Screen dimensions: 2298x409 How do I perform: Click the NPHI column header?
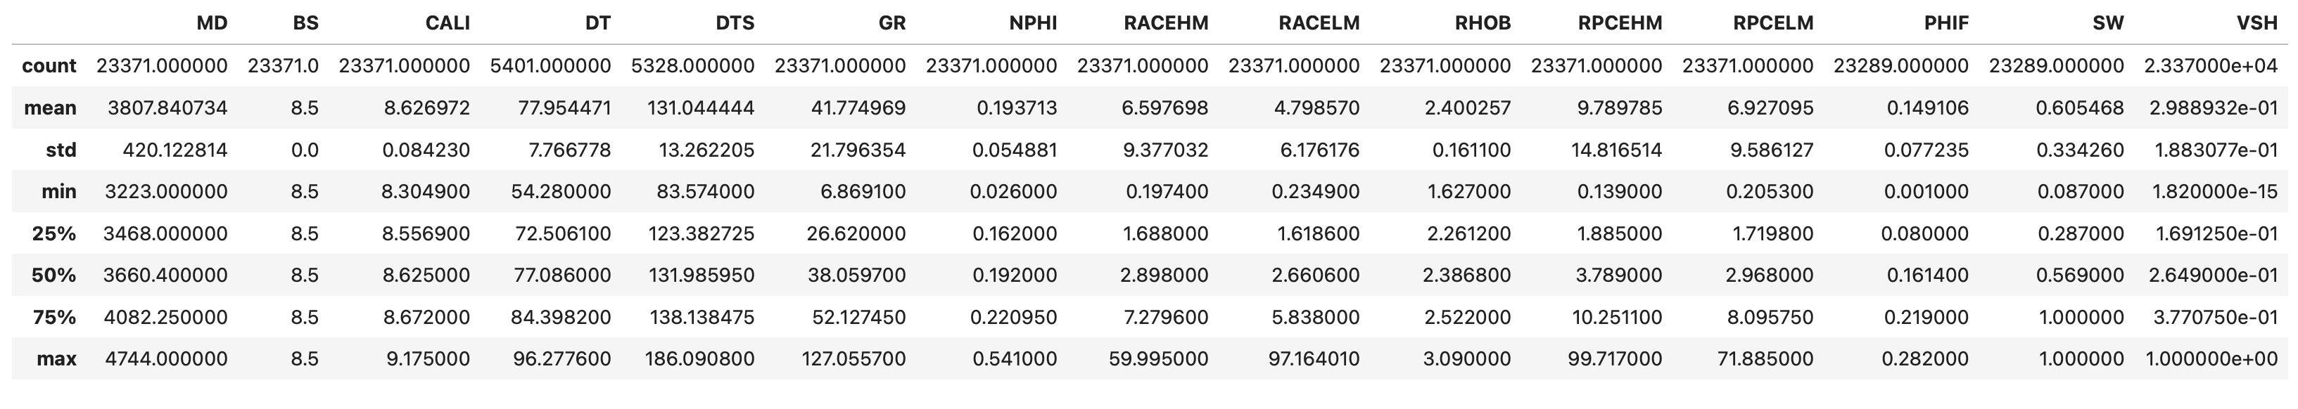1032,23
